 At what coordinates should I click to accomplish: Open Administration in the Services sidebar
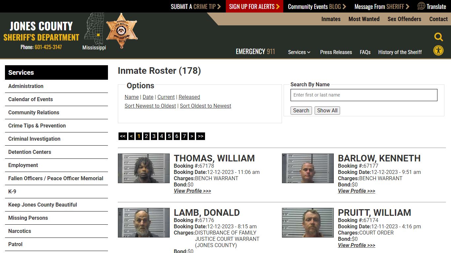point(56,86)
